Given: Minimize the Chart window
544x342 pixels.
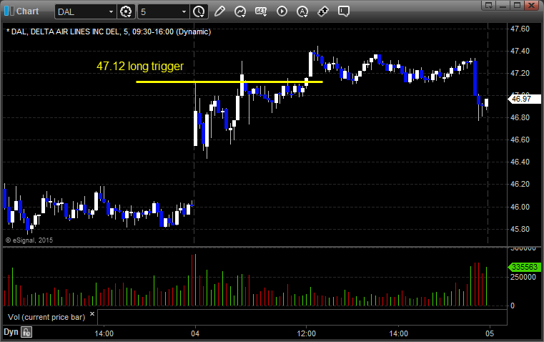Looking at the screenshot, I should click(503, 5).
